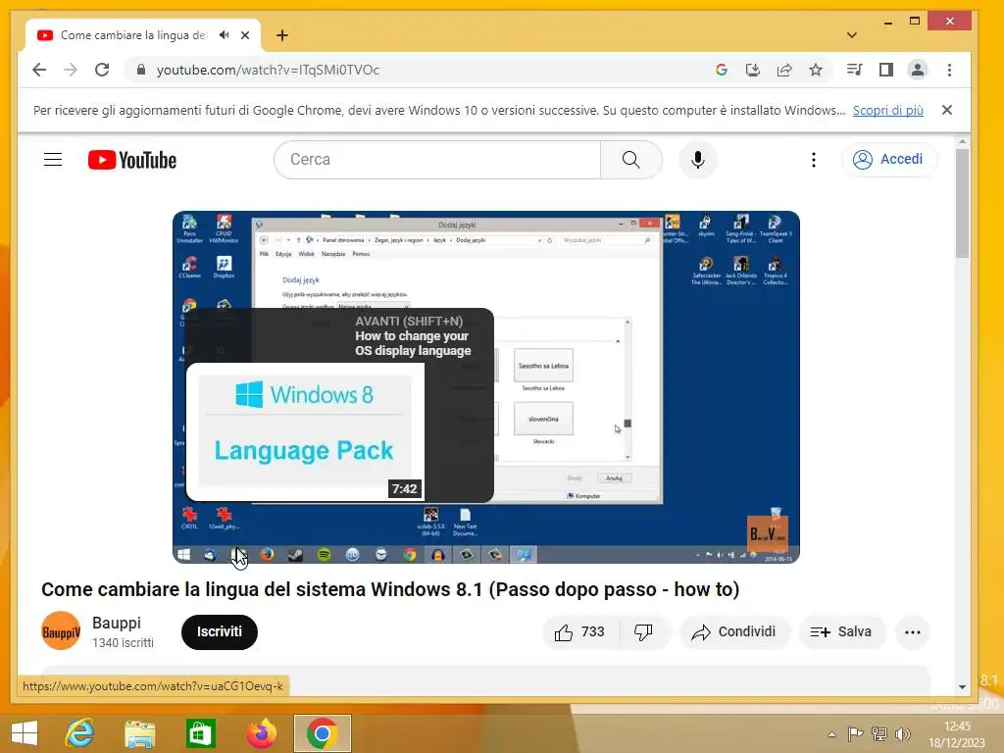Start voice search with the microphone
The height and width of the screenshot is (753, 1004).
tap(698, 160)
